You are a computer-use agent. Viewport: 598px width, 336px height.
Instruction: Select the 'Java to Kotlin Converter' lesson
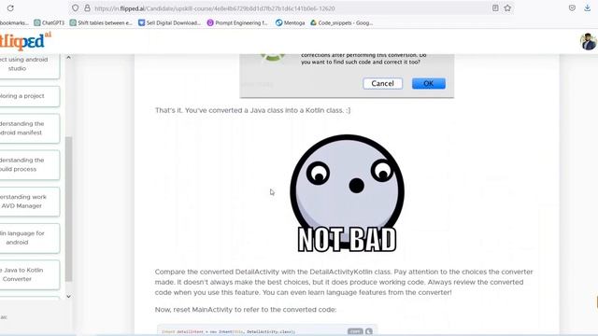30,274
